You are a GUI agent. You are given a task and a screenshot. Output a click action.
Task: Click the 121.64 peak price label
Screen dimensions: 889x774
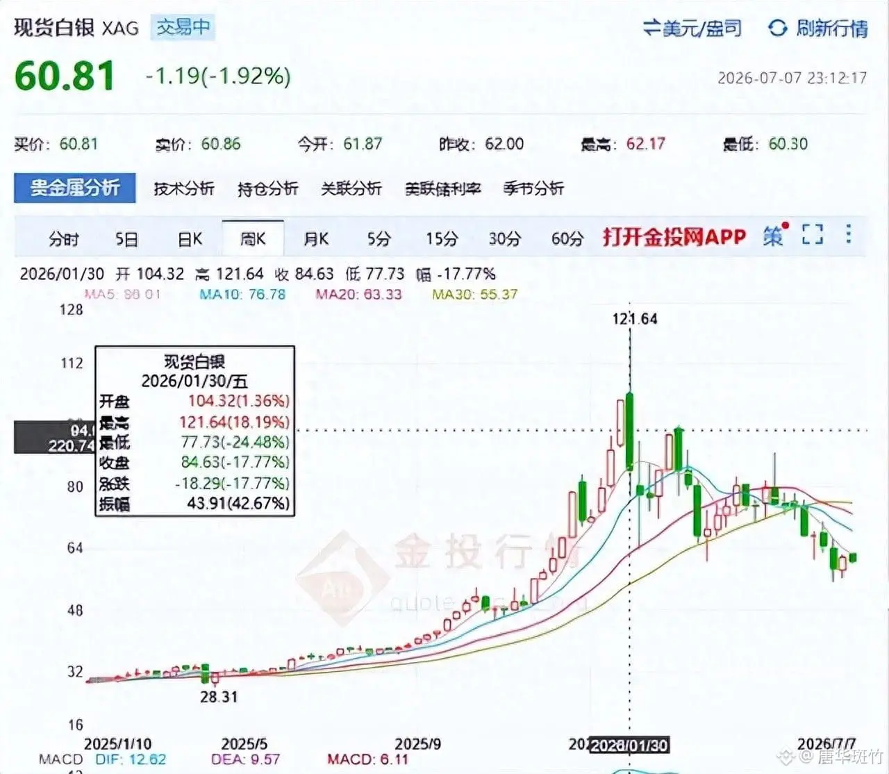635,319
